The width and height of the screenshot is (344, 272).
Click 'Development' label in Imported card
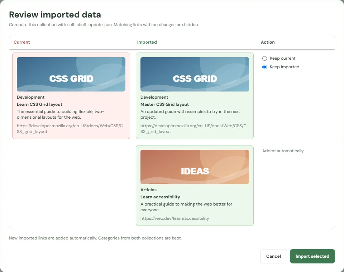[x=154, y=97]
